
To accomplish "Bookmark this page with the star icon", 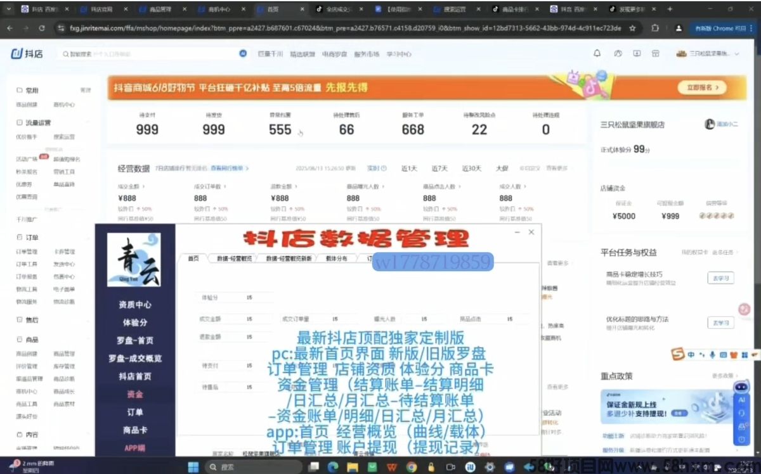I will coord(632,29).
